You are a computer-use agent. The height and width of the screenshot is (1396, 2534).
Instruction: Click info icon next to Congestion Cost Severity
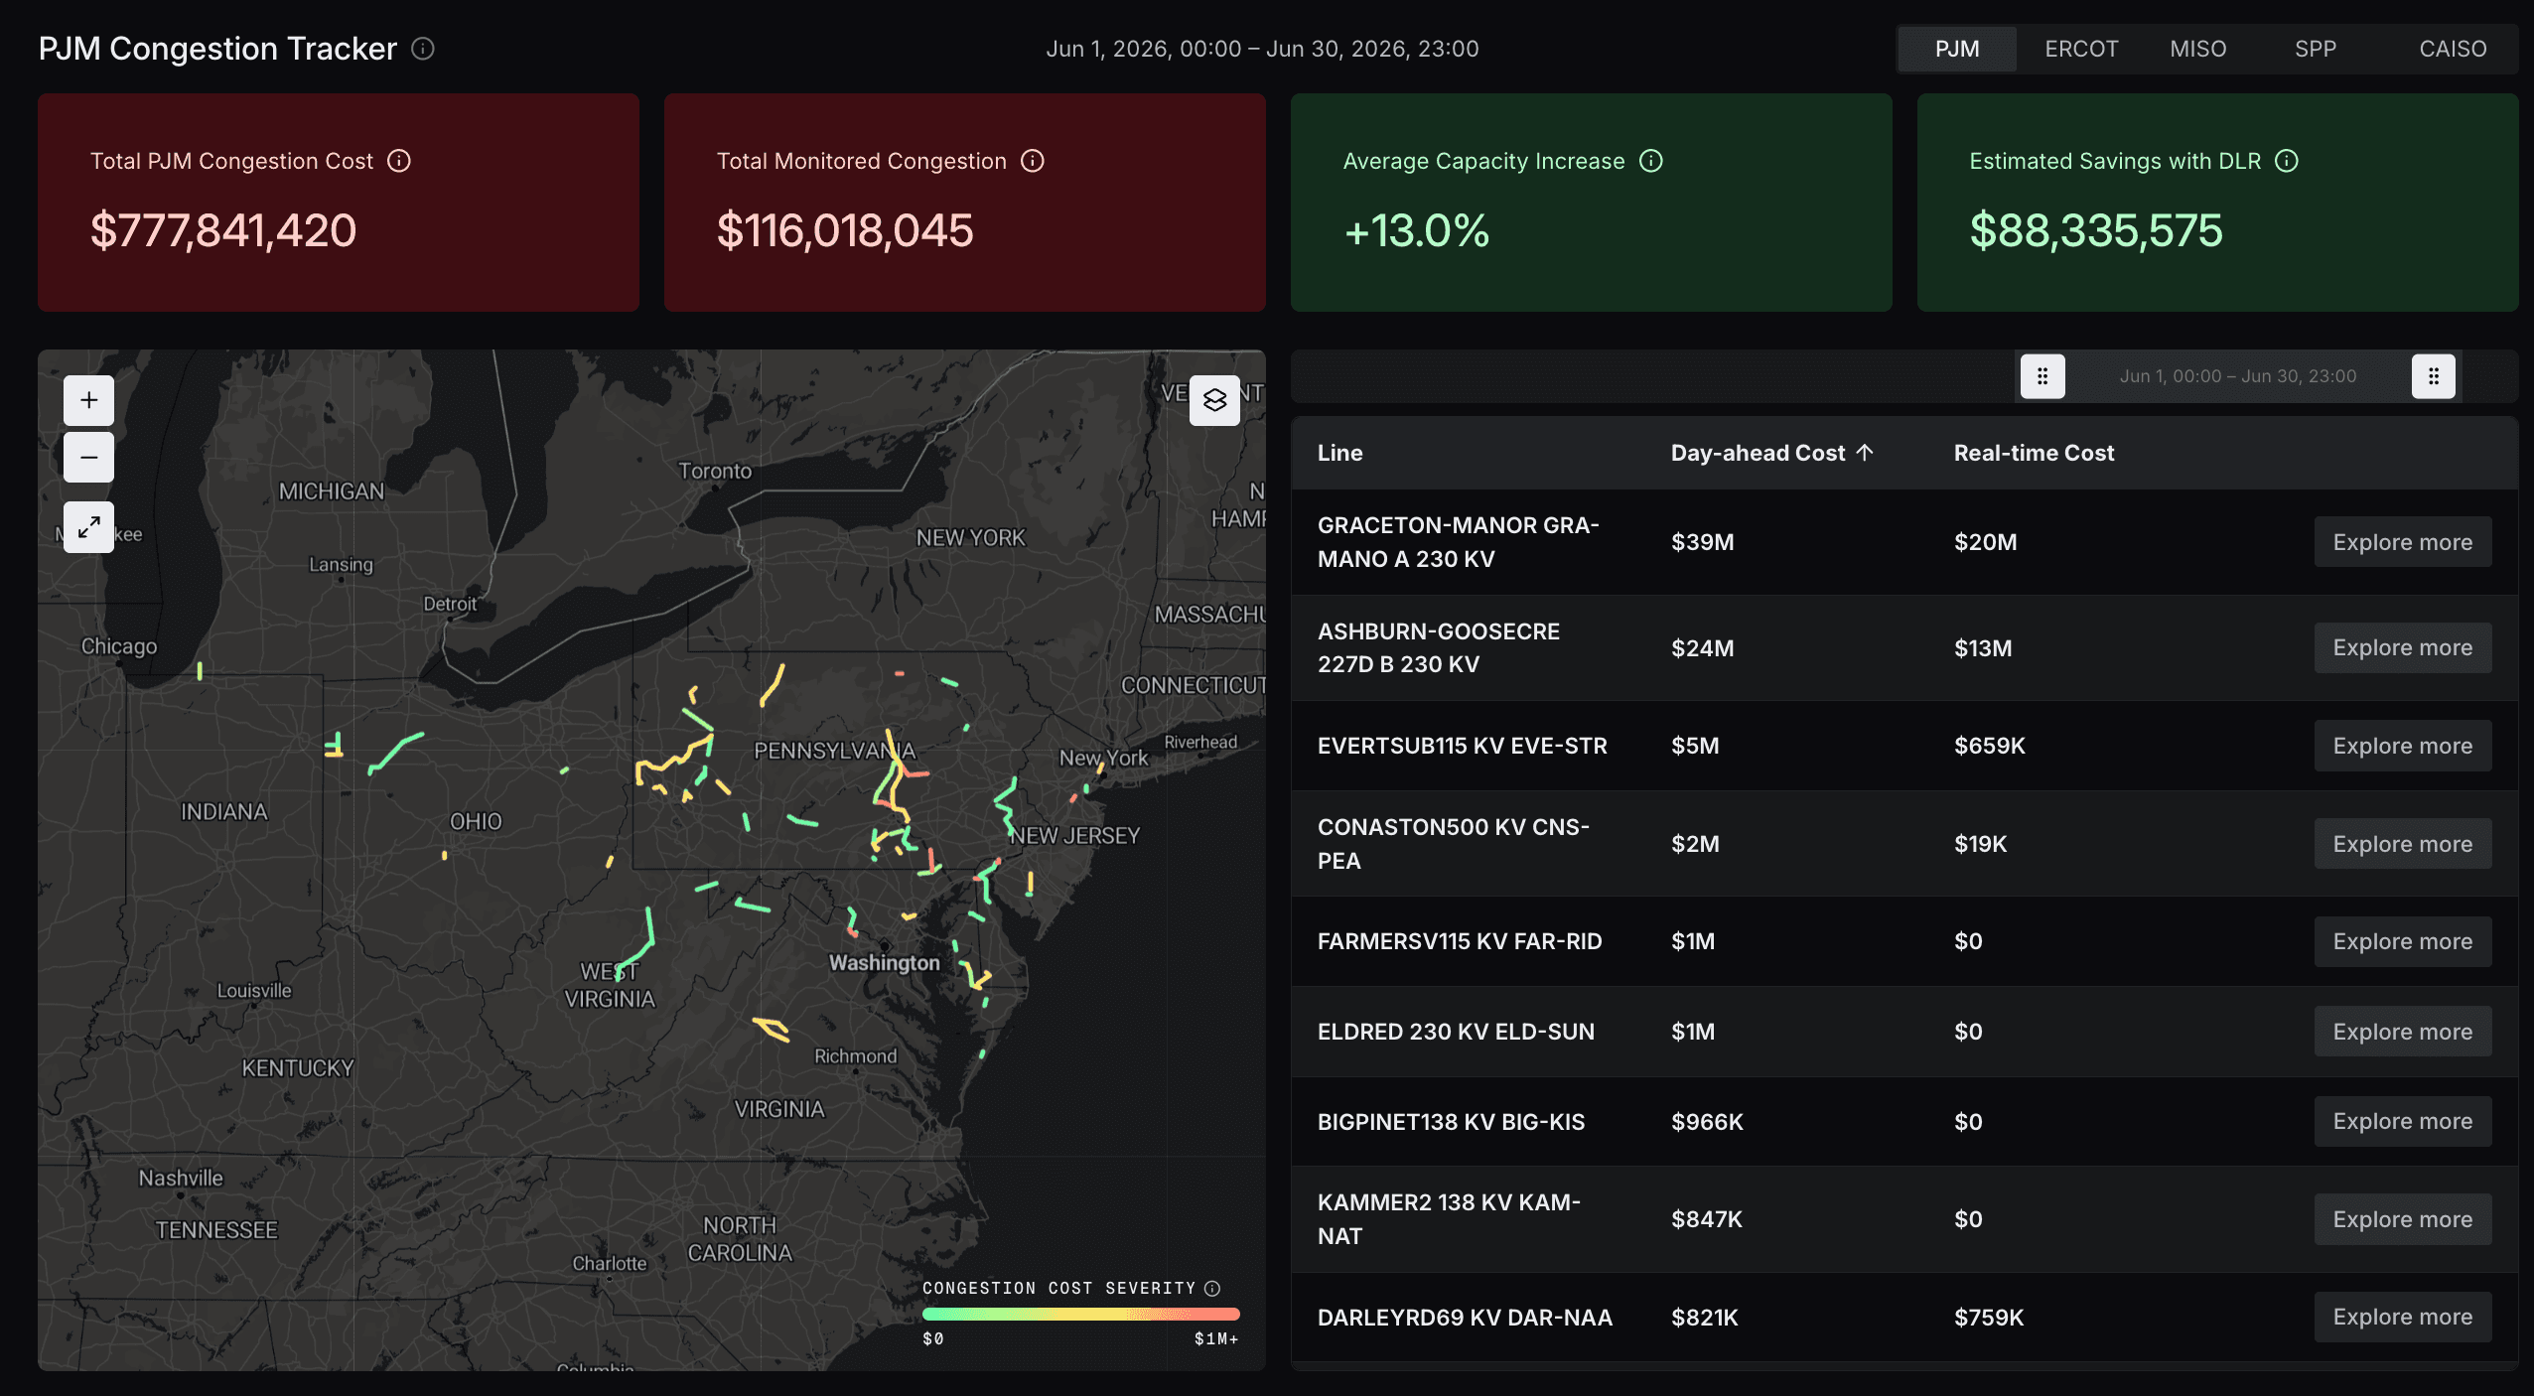1212,1288
